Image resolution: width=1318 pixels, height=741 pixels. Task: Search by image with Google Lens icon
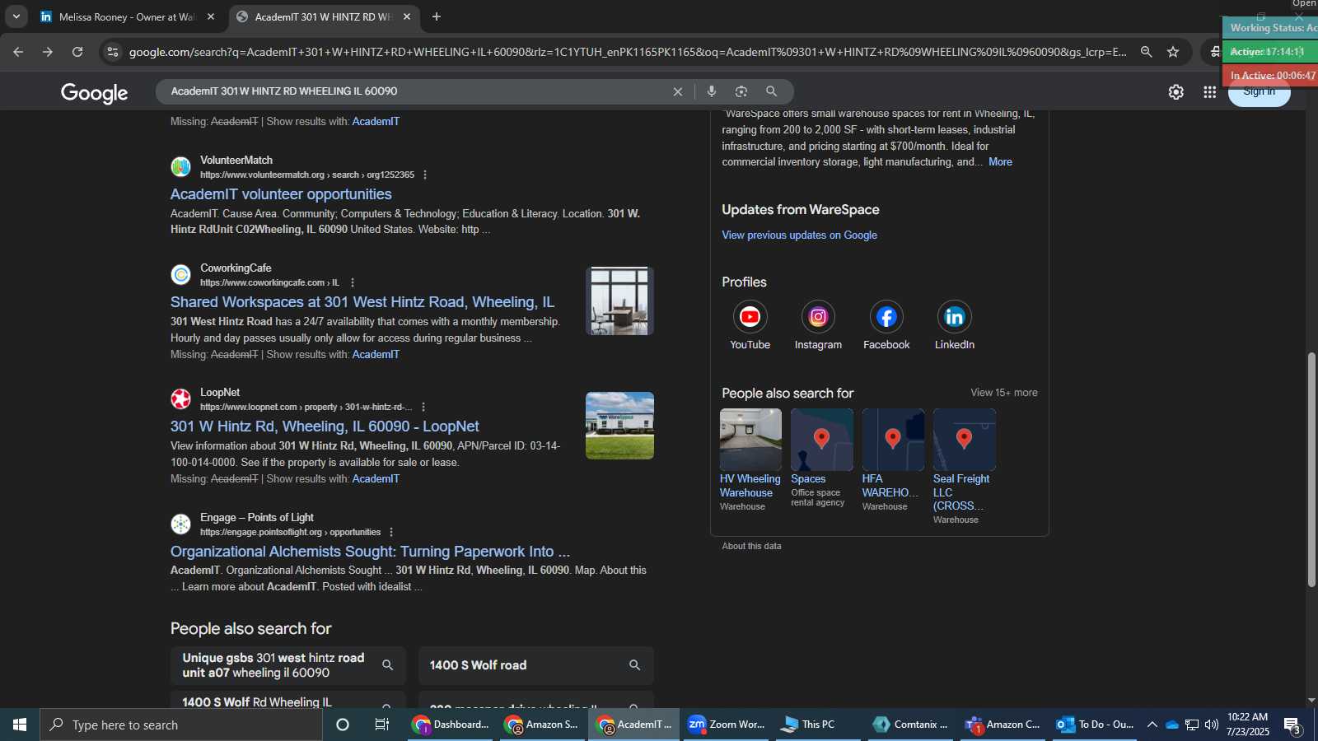tap(741, 91)
